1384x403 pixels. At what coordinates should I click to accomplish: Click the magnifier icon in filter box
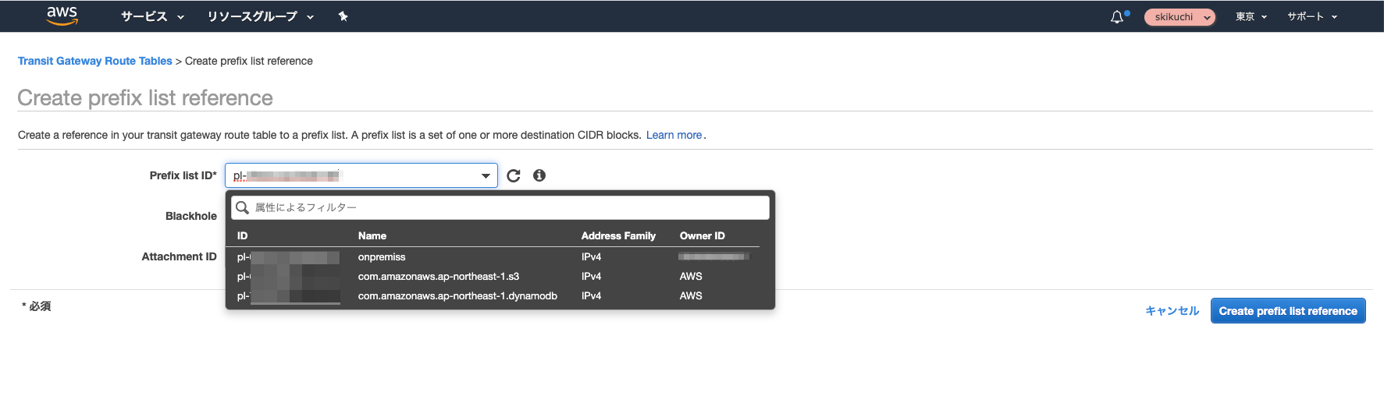(x=243, y=207)
